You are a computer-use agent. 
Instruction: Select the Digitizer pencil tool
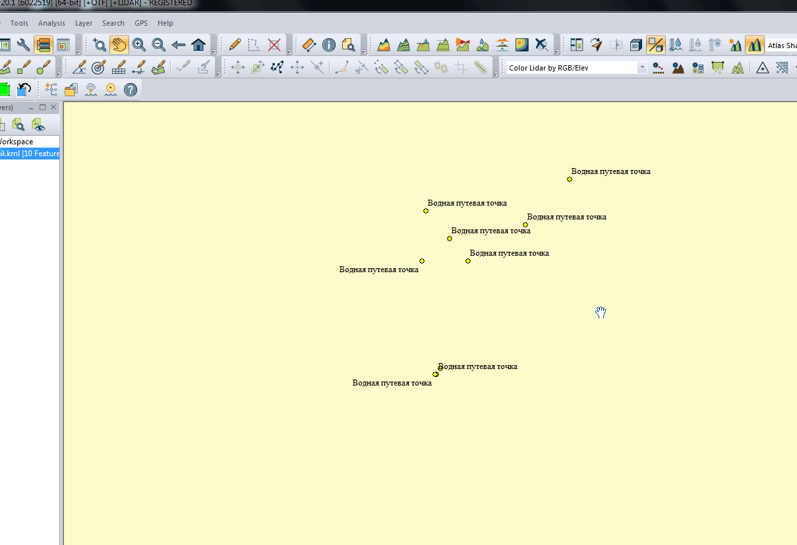pyautogui.click(x=235, y=45)
